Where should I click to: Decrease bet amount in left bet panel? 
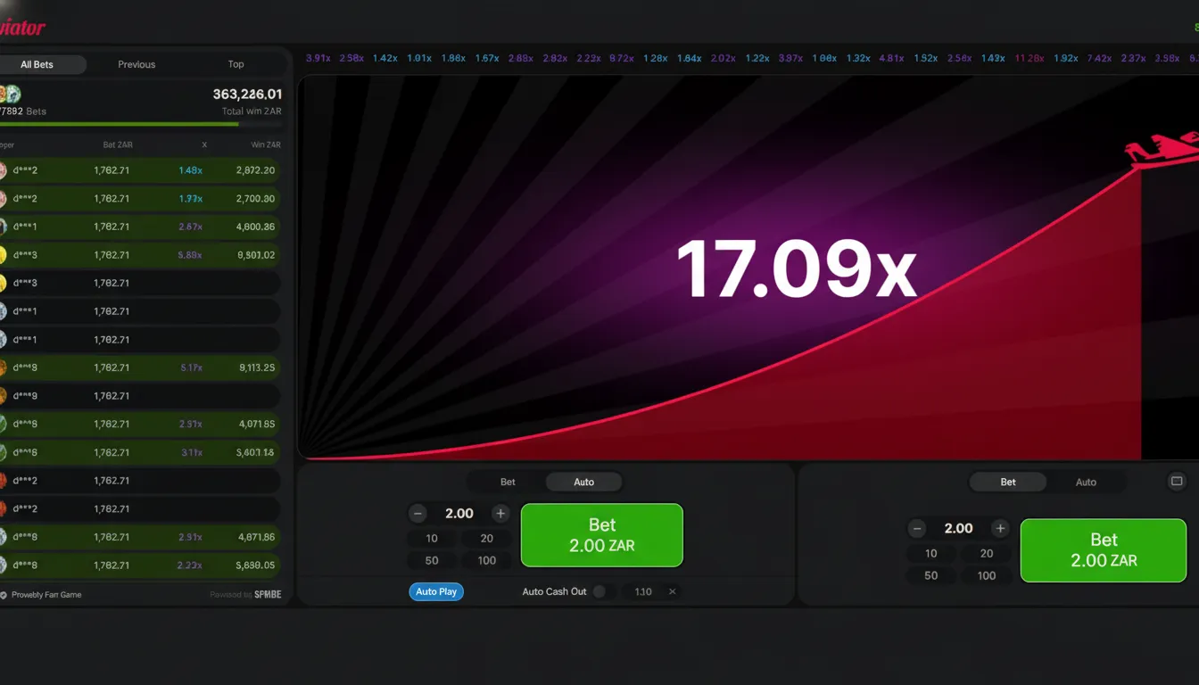coord(418,514)
